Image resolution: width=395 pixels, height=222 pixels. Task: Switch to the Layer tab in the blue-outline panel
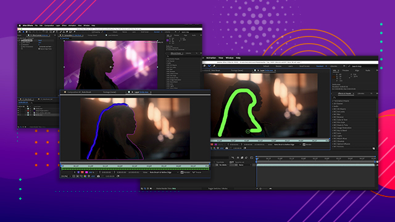(x=141, y=92)
